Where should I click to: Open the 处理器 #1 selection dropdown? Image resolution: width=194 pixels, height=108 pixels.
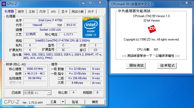coord(37,93)
